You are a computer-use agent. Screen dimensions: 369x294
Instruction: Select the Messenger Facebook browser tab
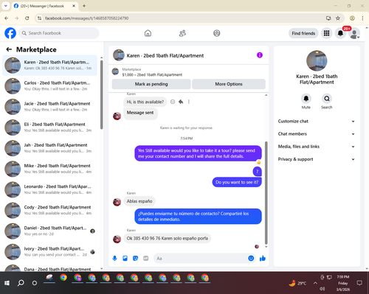tap(44, 6)
